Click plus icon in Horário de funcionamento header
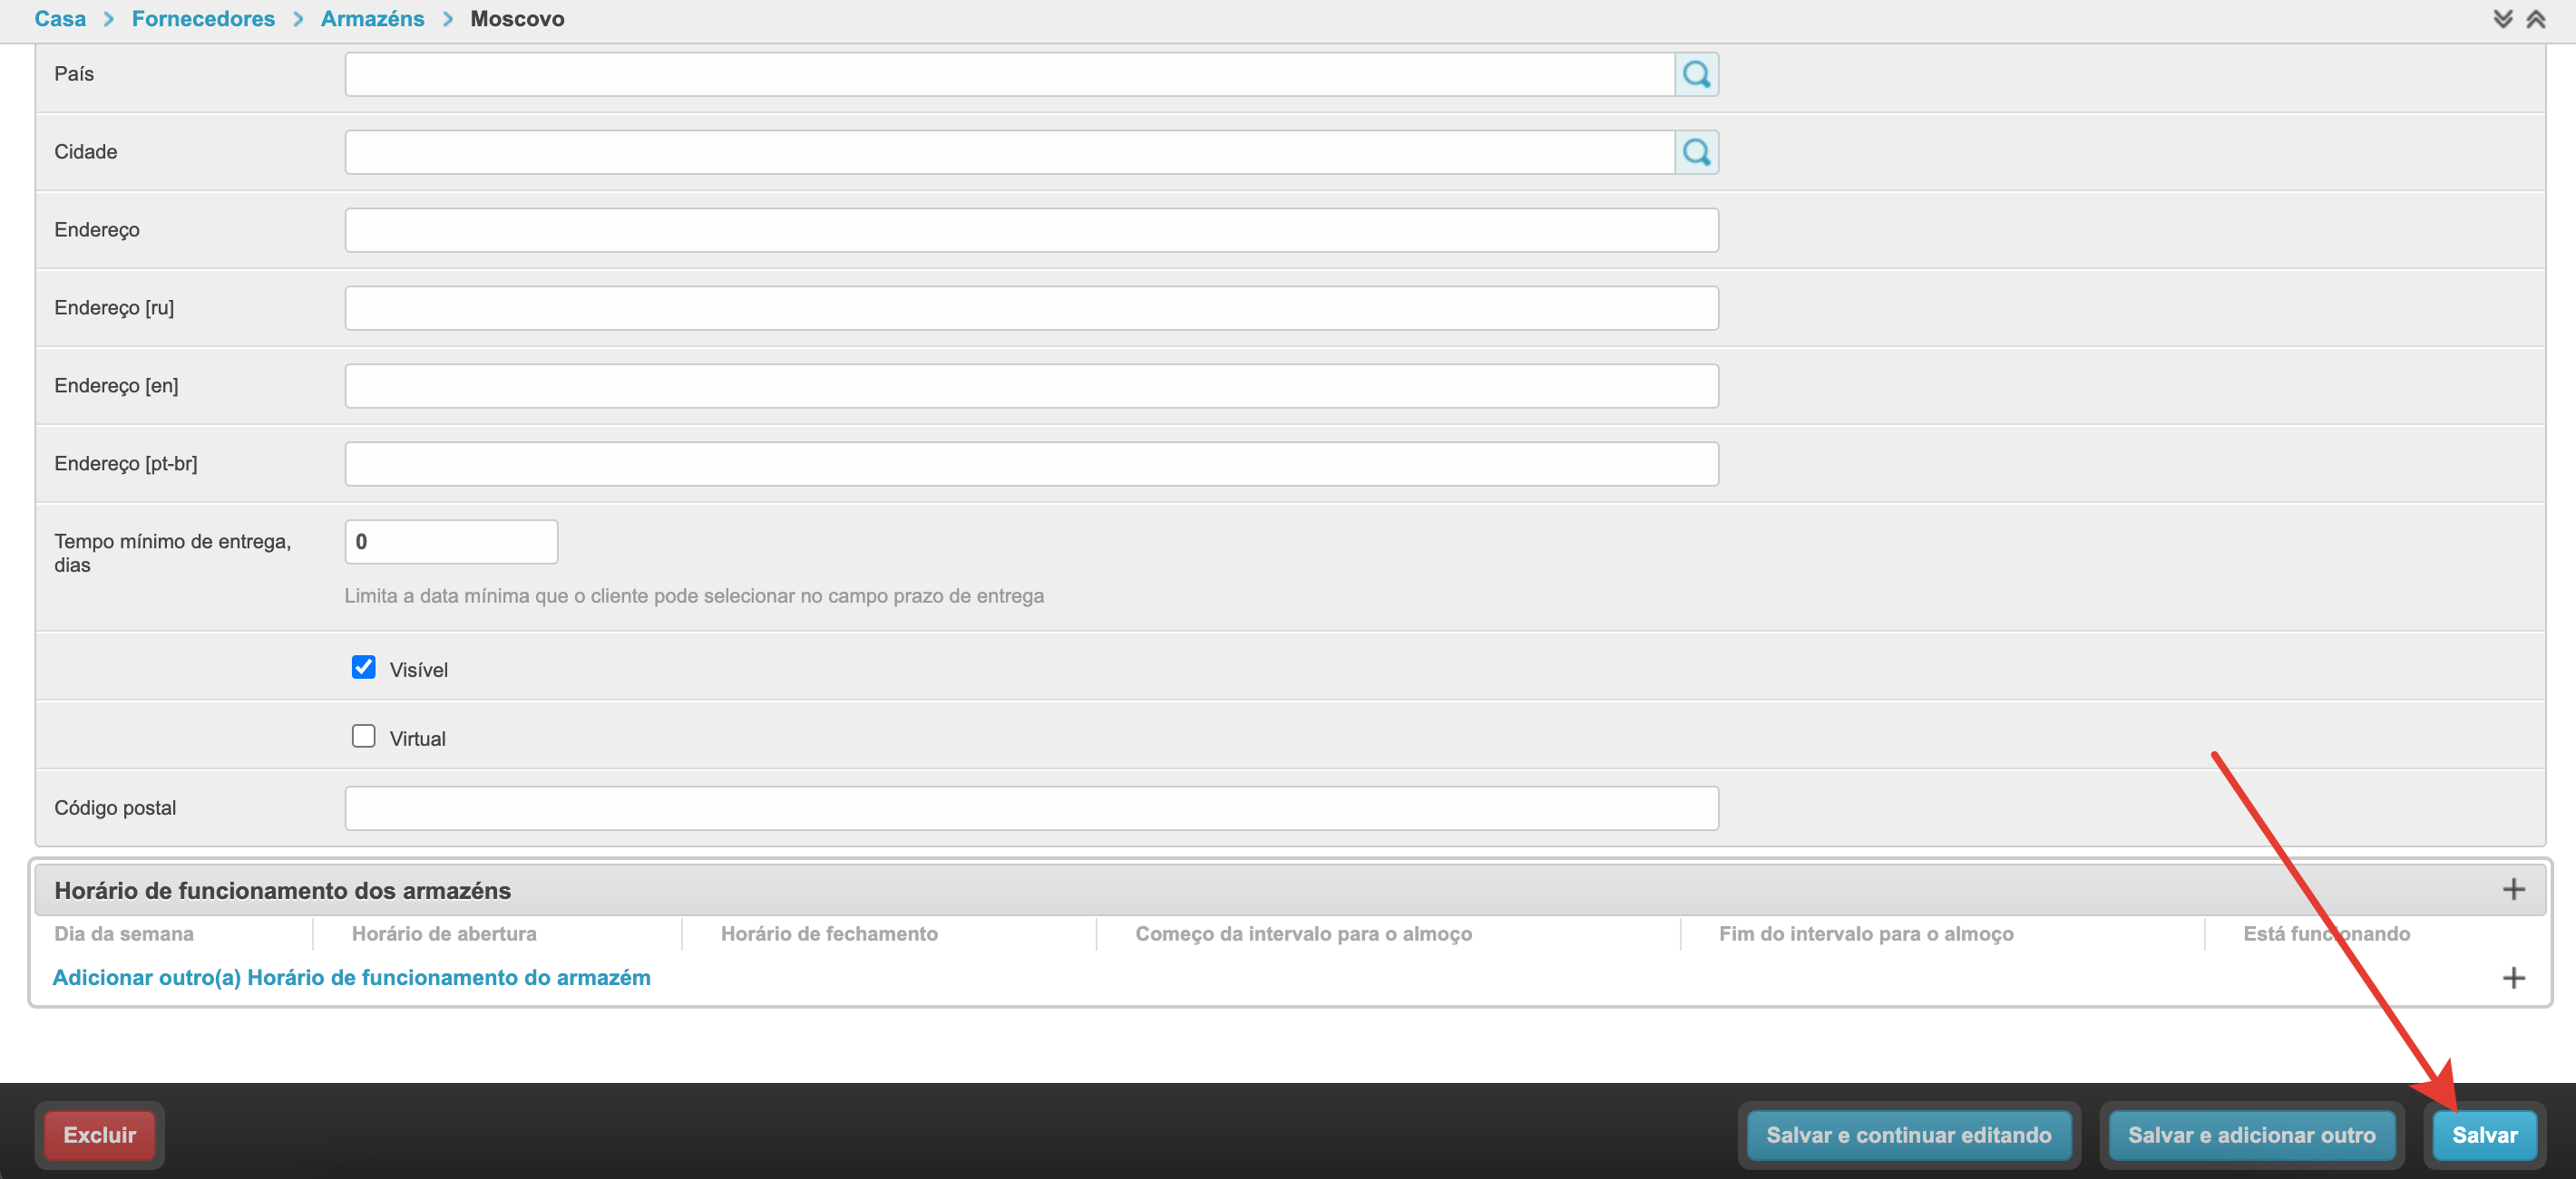Screen dimensions: 2576x1179 click(2513, 889)
